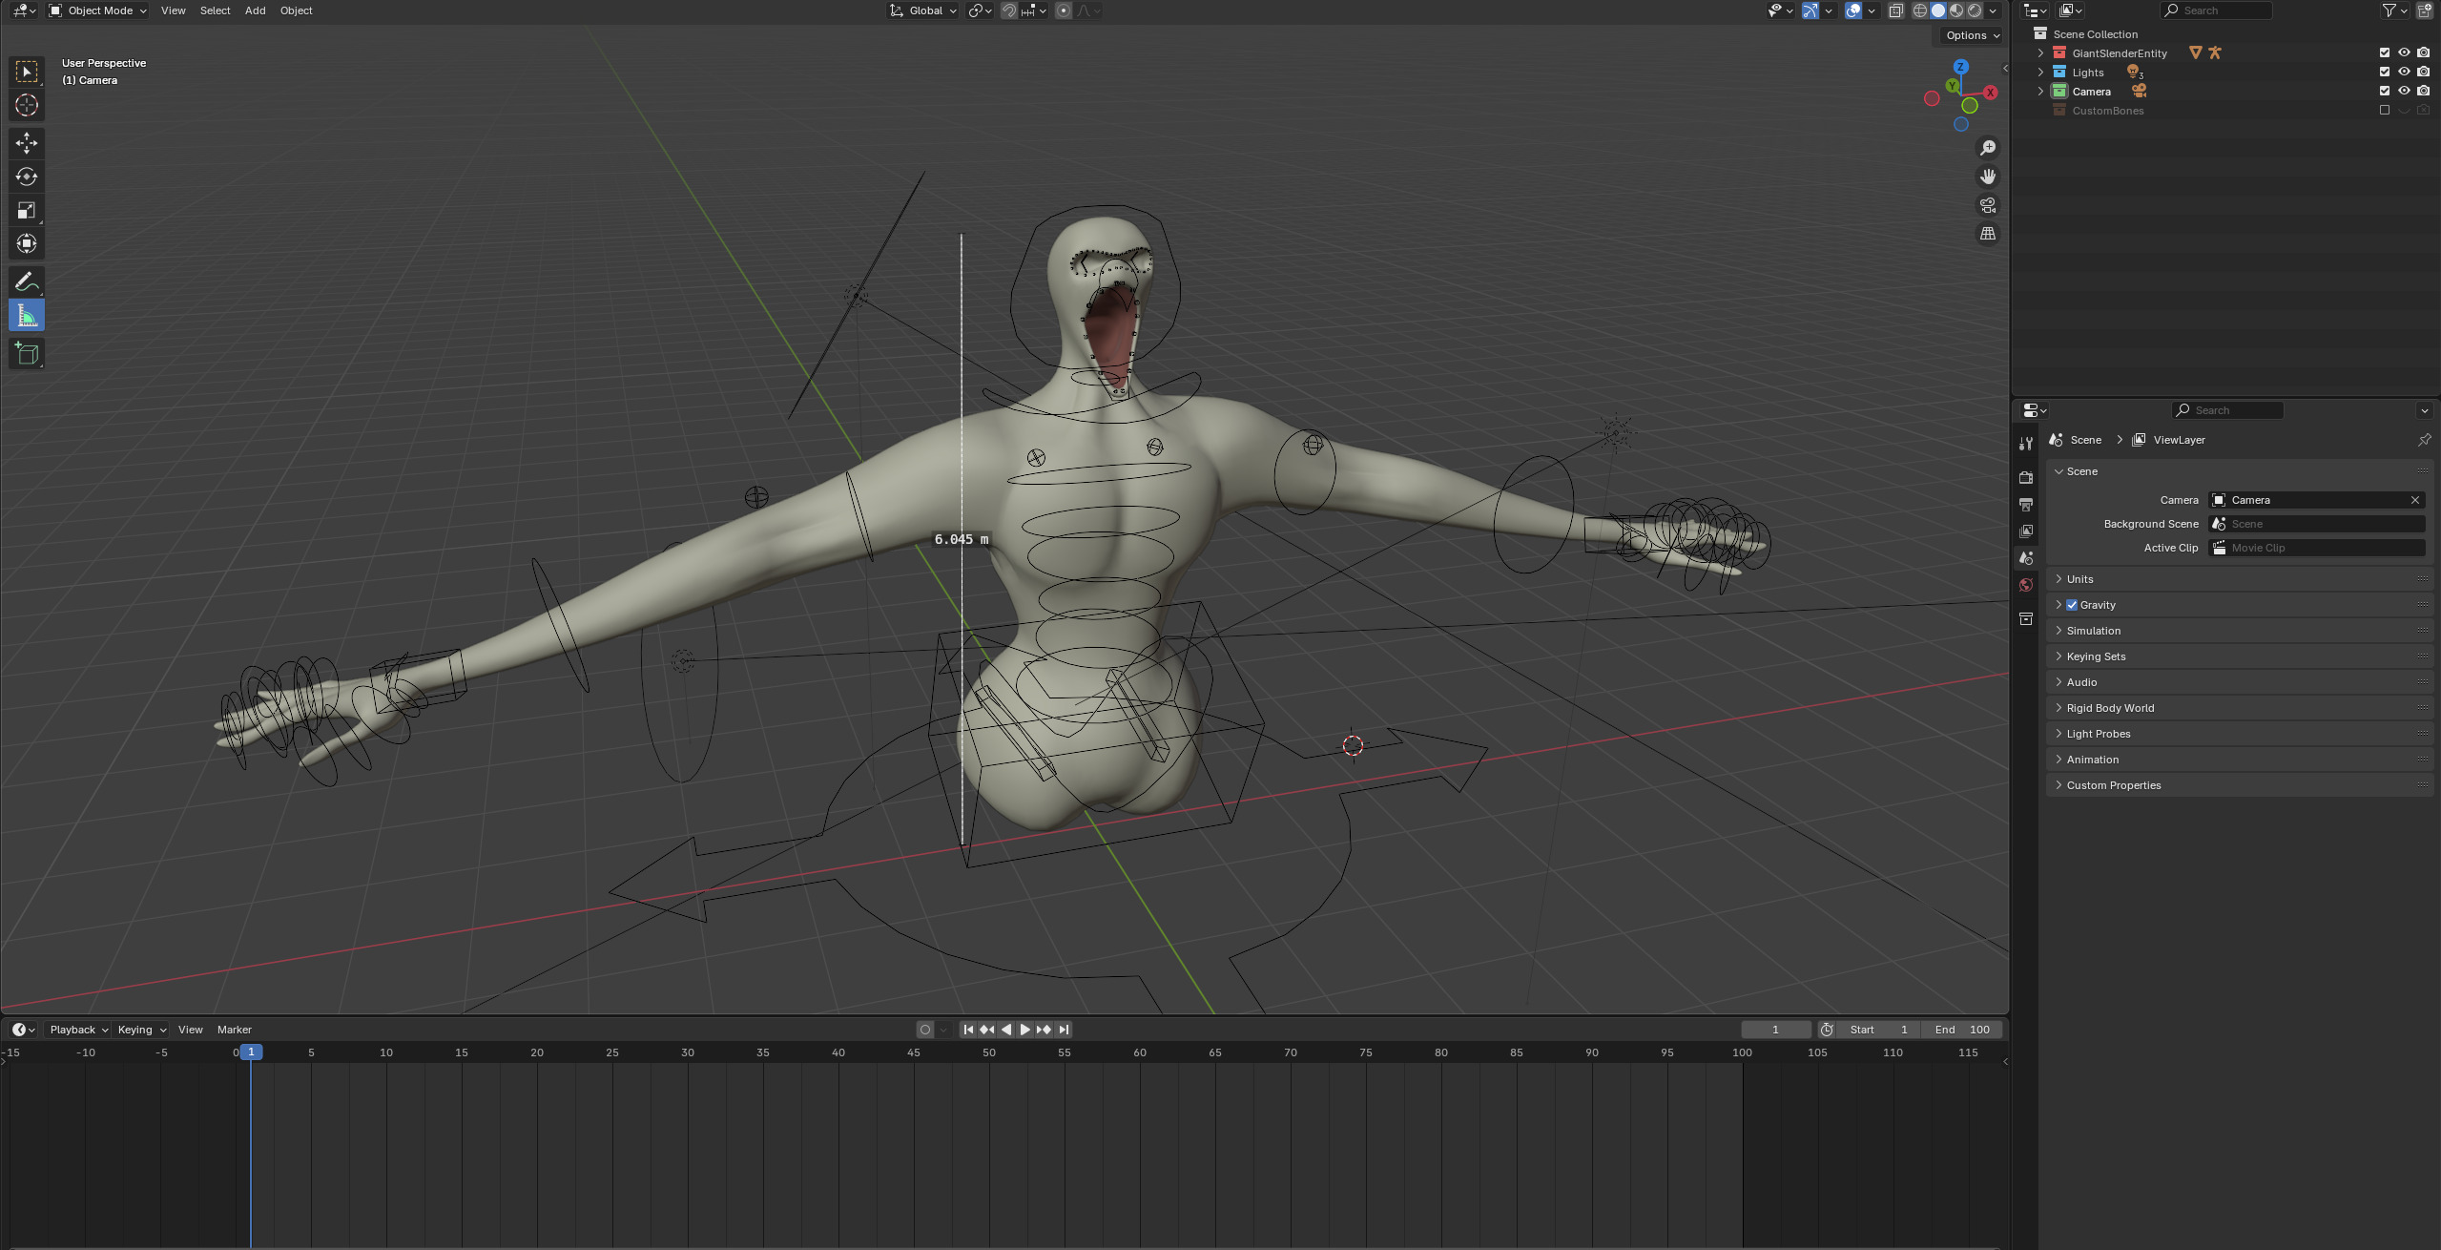Click the outliner Search field
2441x1250 pixels.
point(2216,10)
